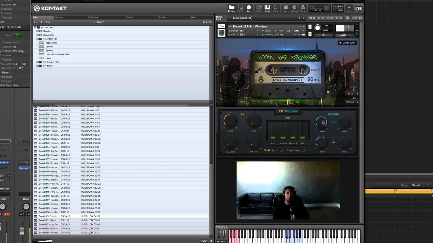Click the next multi arrow beside New (default)

[303, 18]
